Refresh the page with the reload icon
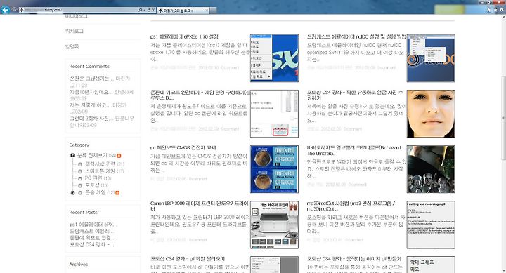Screen dimensions: 506x273 coord(149,10)
